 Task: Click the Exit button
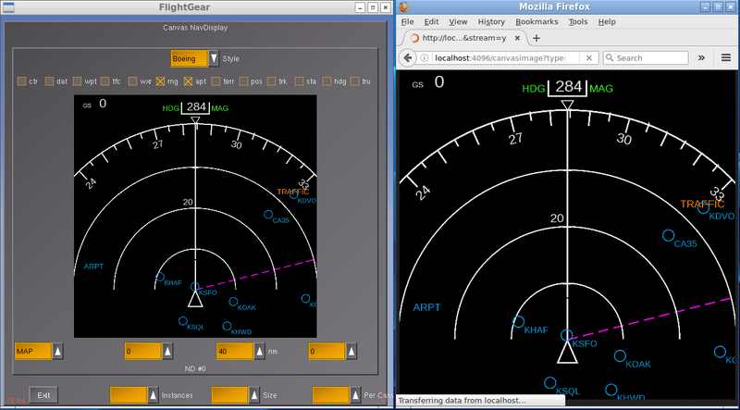click(43, 395)
